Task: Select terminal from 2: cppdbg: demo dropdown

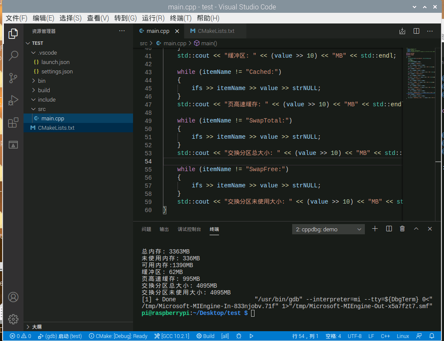Action: coord(329,230)
